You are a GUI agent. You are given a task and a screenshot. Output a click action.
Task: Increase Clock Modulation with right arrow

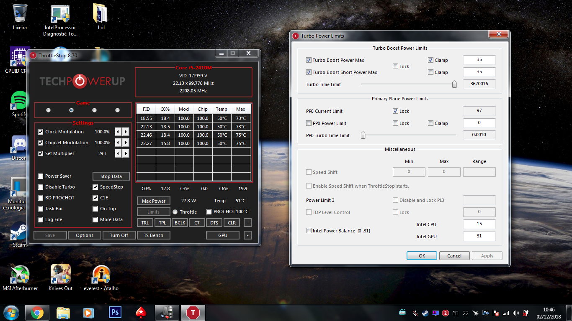point(126,132)
